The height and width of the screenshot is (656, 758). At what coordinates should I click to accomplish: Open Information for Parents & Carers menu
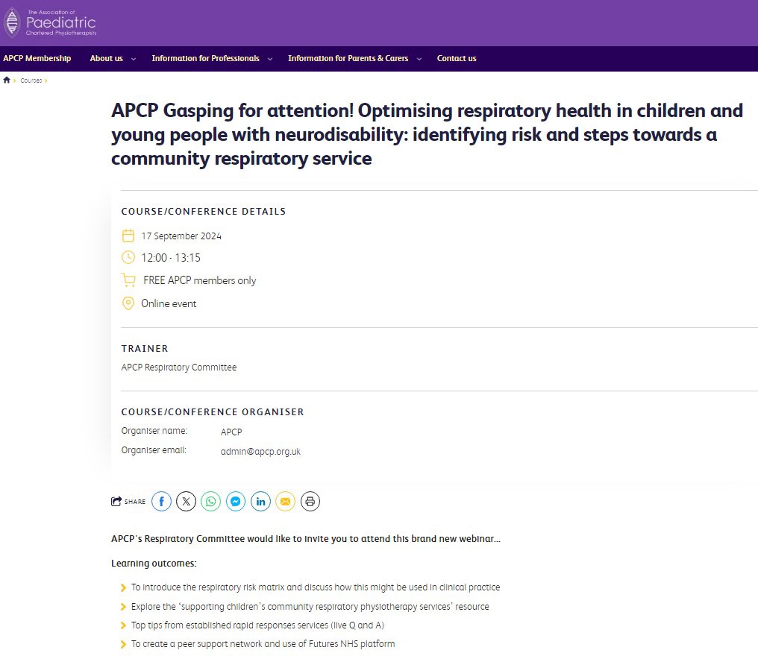pos(348,58)
